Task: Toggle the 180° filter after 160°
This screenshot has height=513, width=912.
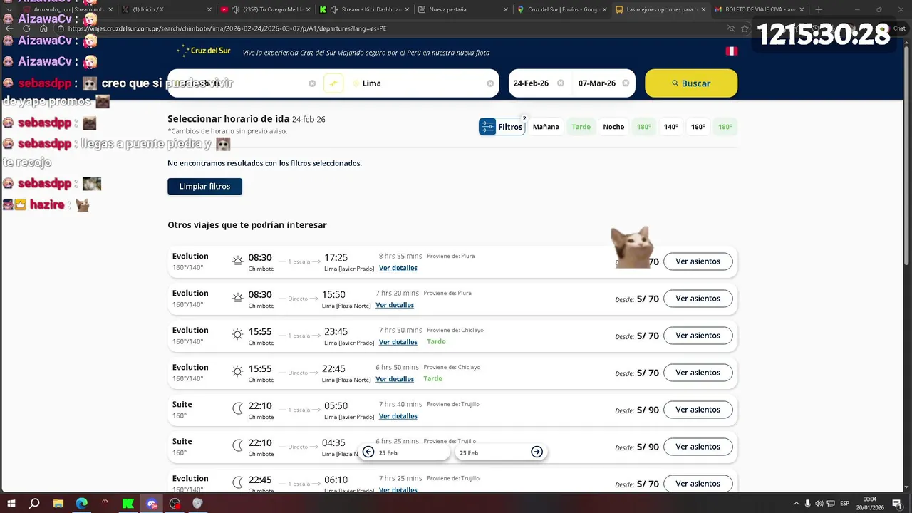Action: (725, 127)
